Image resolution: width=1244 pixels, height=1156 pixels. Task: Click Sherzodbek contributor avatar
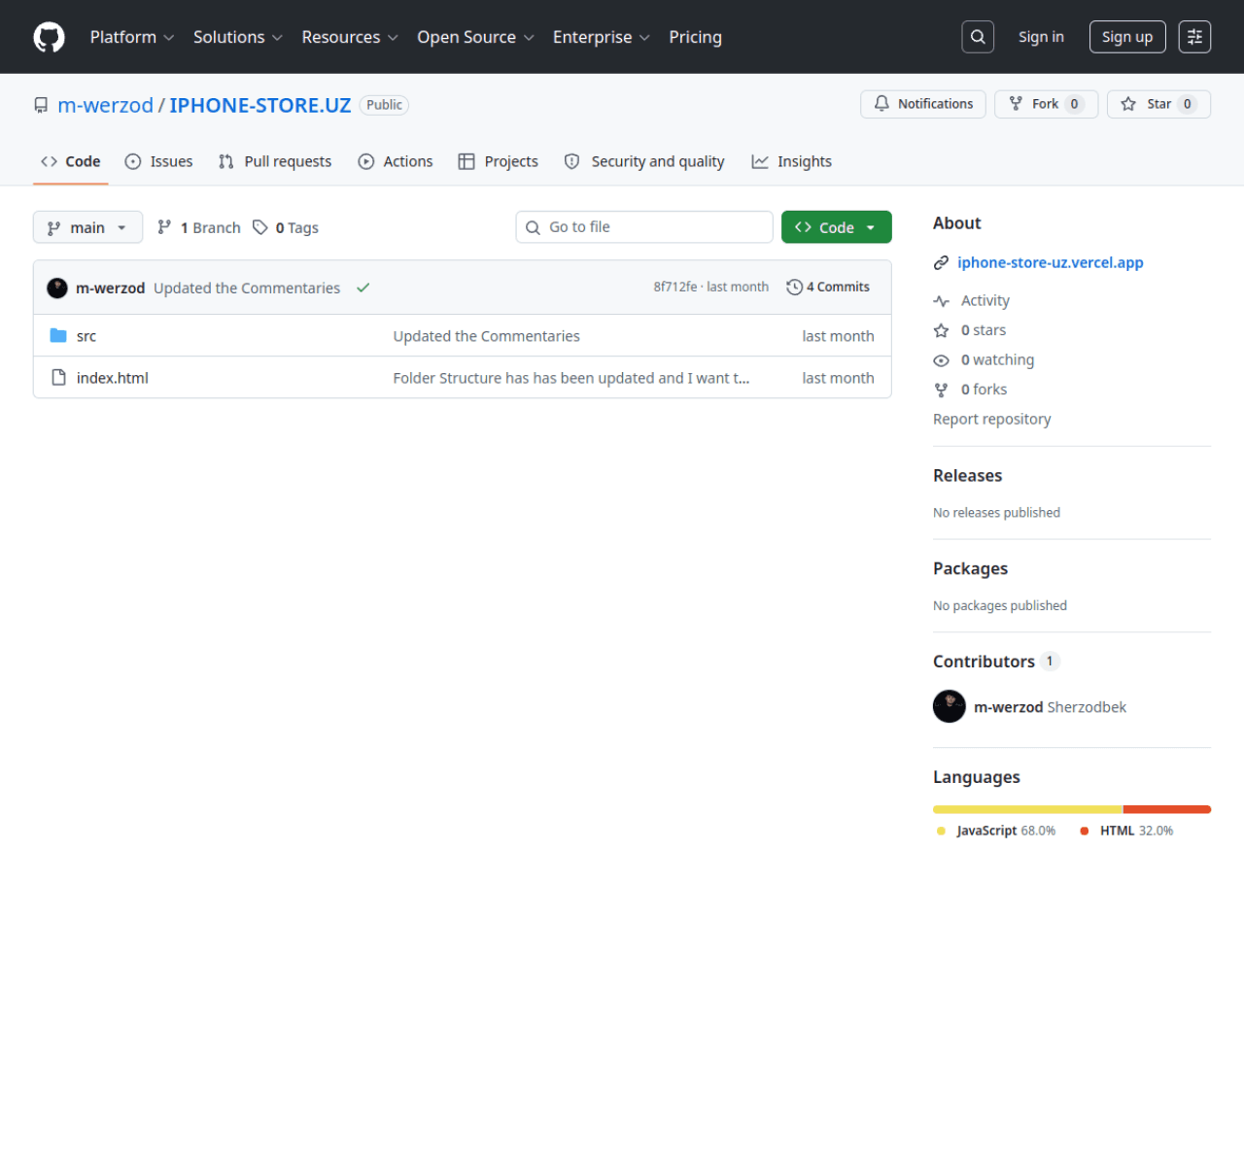coord(950,706)
